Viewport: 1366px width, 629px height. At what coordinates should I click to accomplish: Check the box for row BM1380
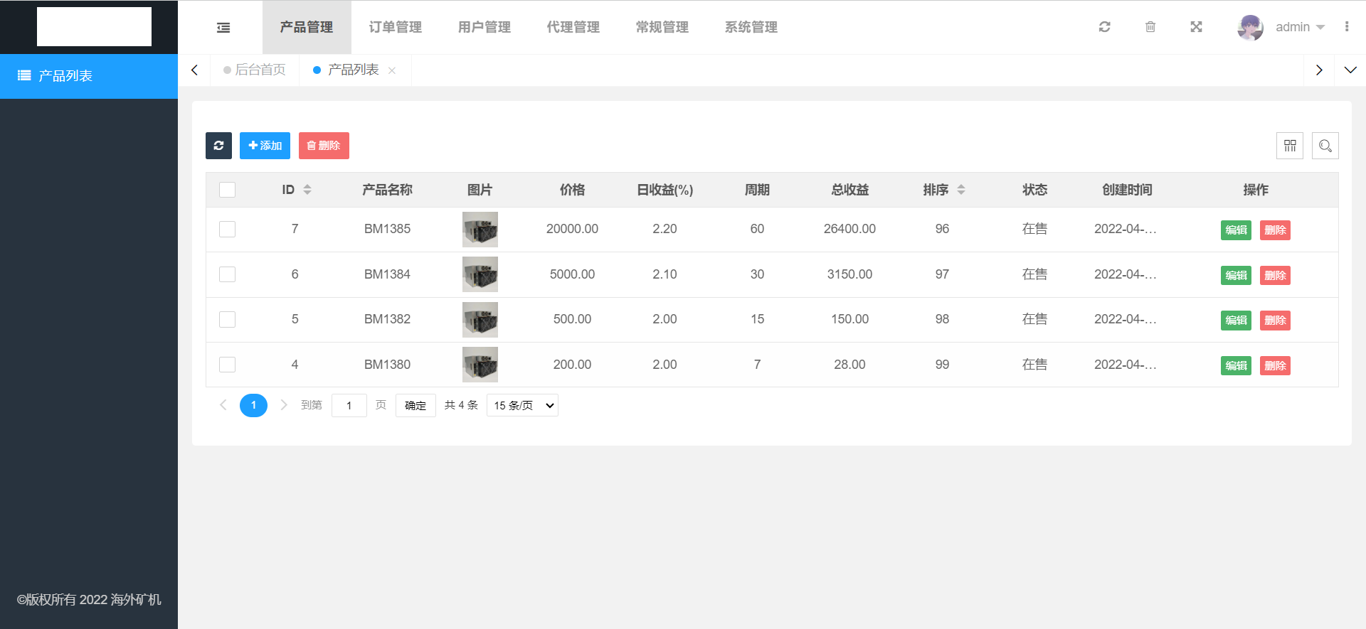[227, 365]
